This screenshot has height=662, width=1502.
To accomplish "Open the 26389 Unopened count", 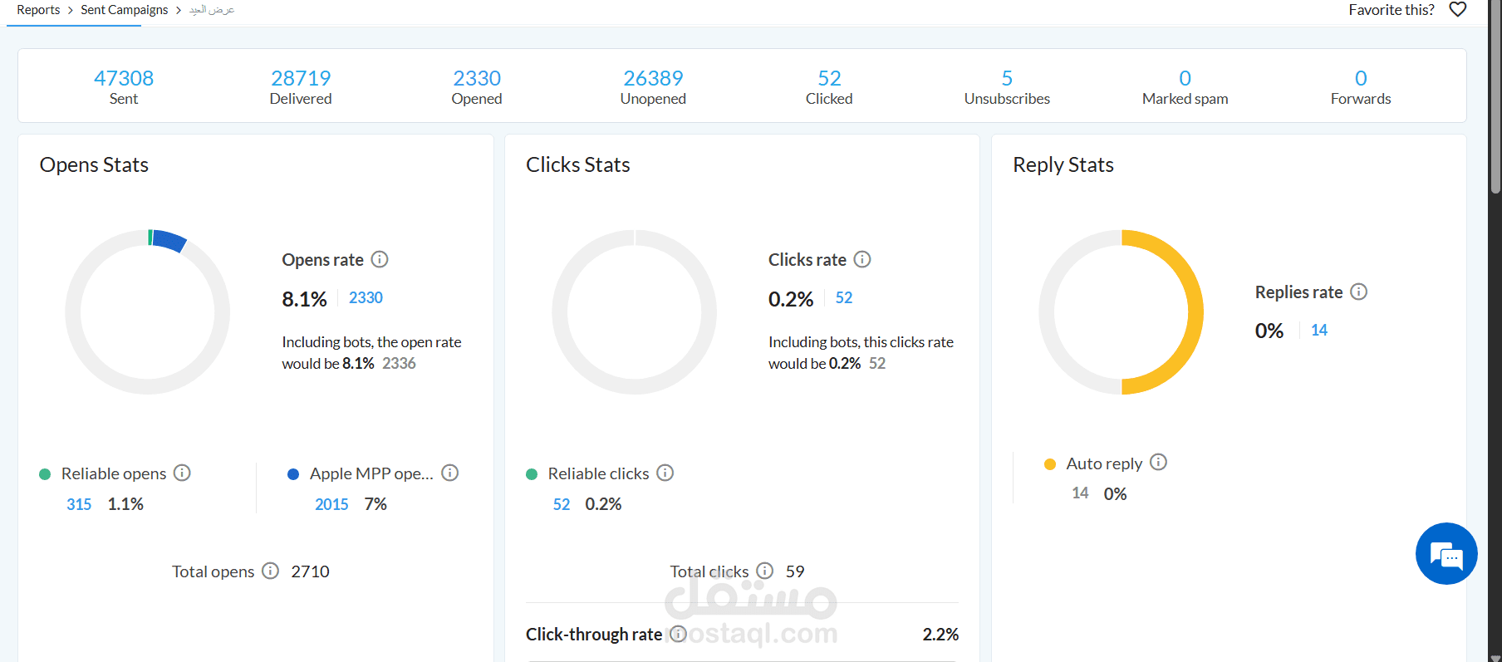I will 653,78.
